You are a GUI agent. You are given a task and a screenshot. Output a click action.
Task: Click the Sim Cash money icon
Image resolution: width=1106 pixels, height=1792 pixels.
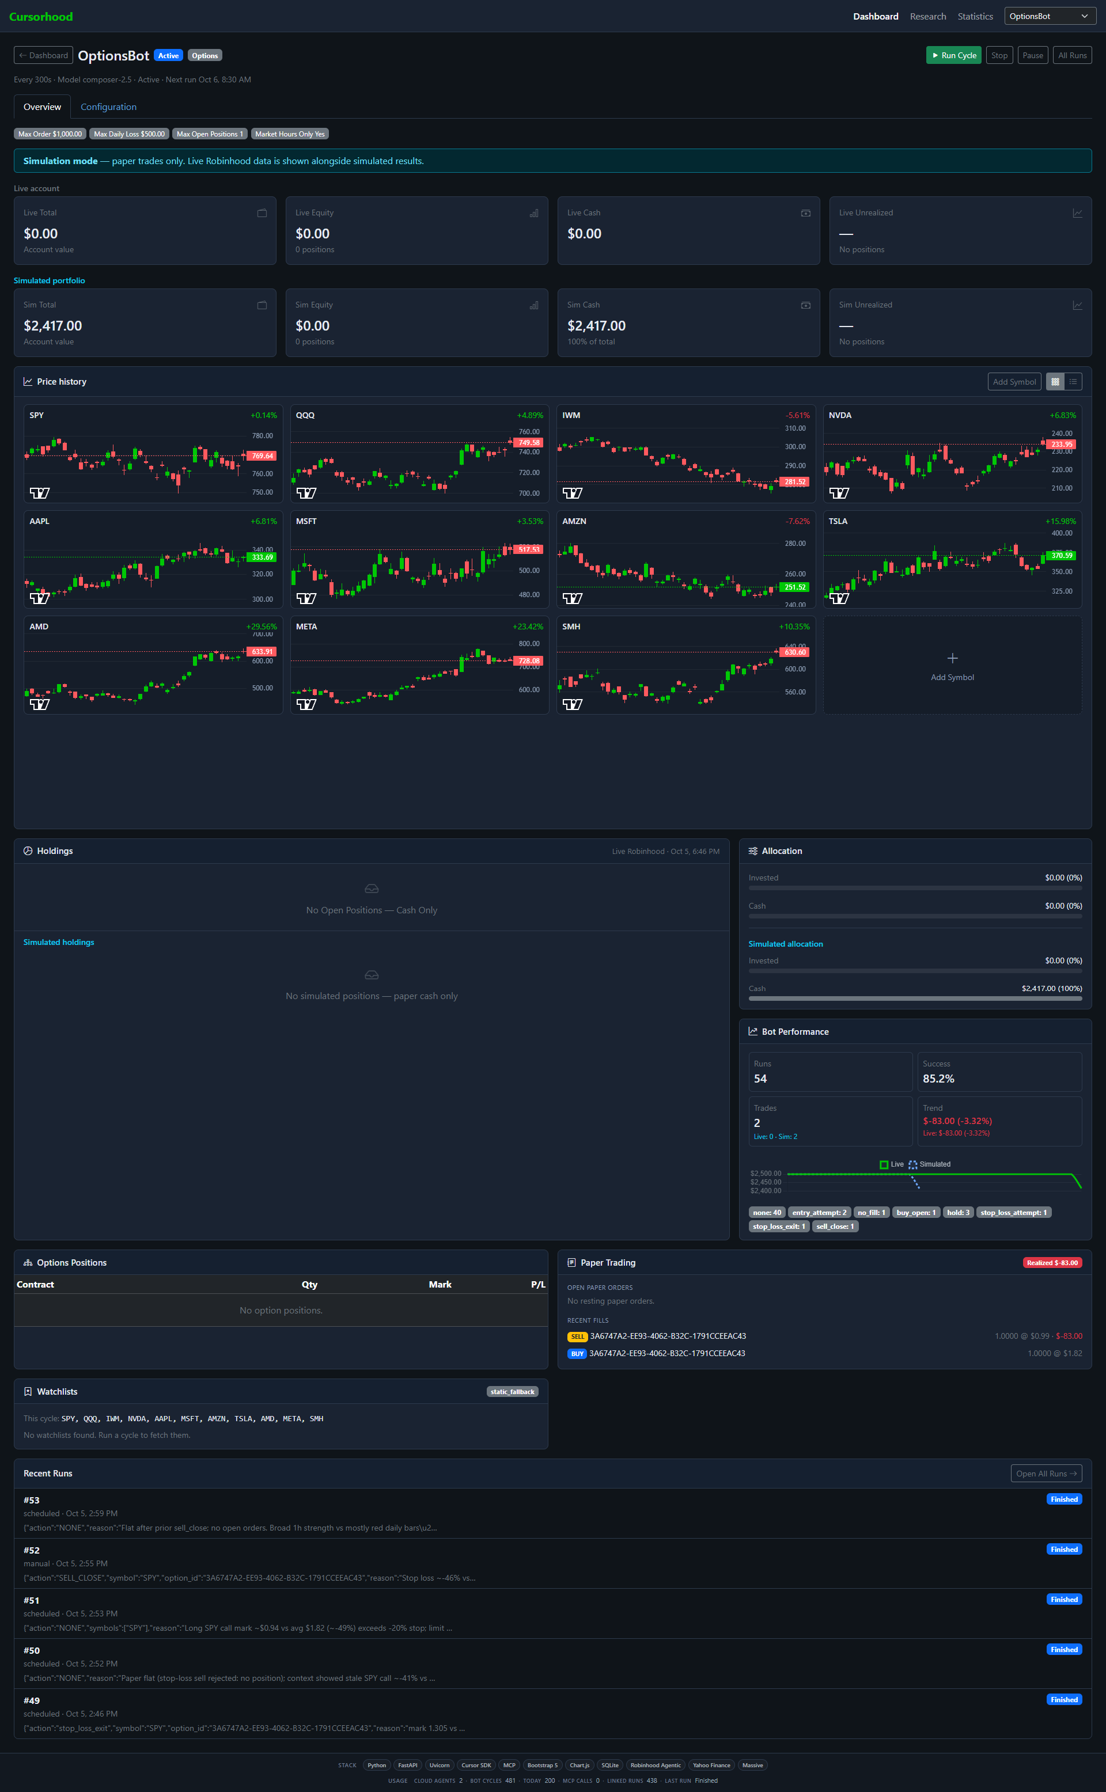[805, 306]
